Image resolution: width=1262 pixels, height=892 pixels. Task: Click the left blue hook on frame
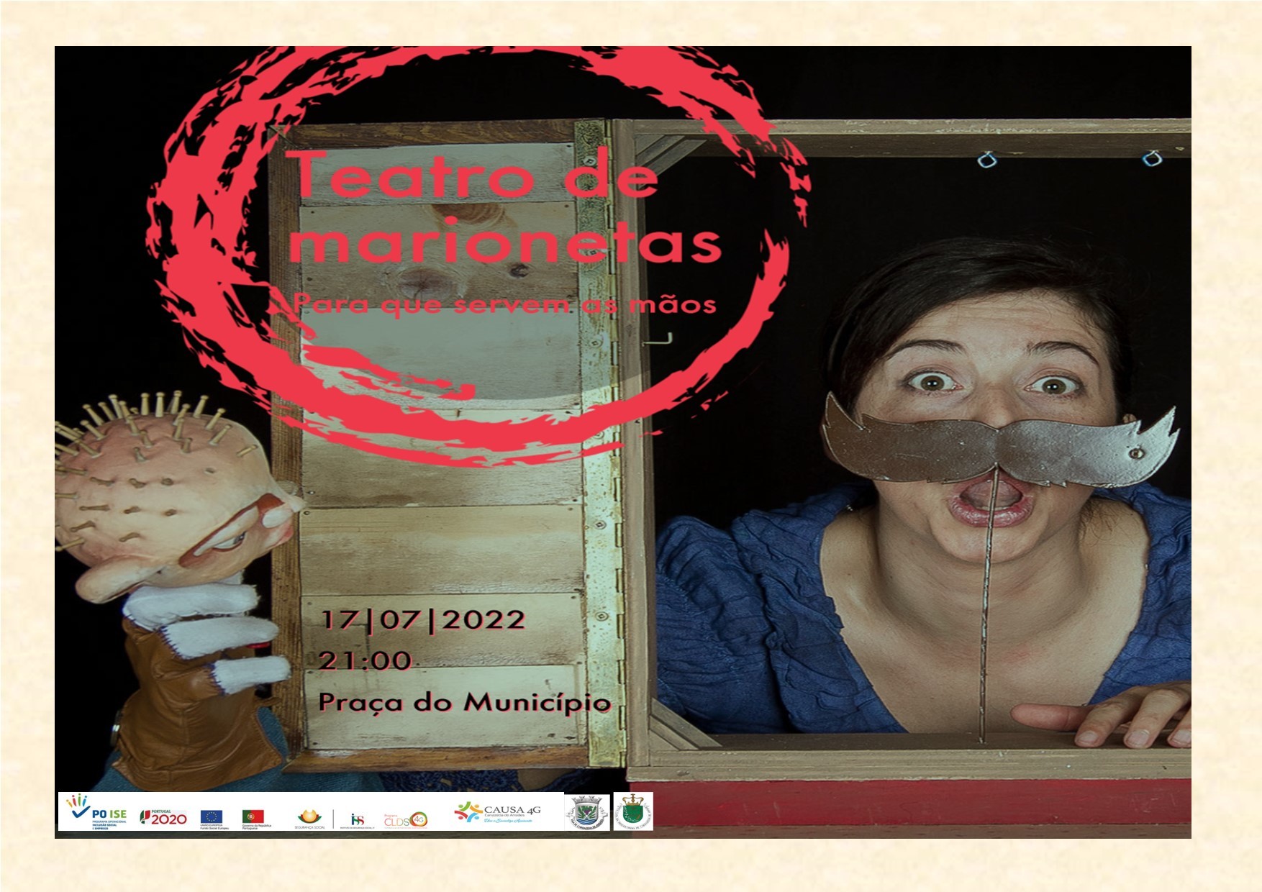tap(986, 159)
